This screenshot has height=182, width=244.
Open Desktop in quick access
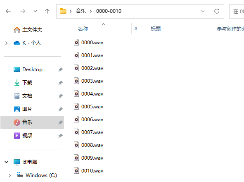pyautogui.click(x=32, y=69)
